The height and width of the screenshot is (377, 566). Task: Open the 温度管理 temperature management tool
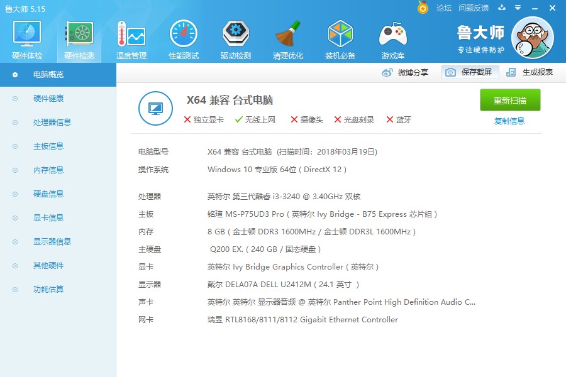pos(130,38)
